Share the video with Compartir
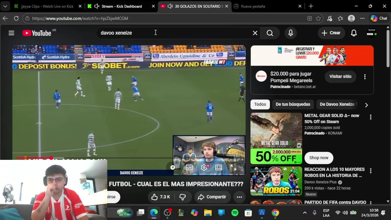Screen dimensions: 391x220 point(212,197)
